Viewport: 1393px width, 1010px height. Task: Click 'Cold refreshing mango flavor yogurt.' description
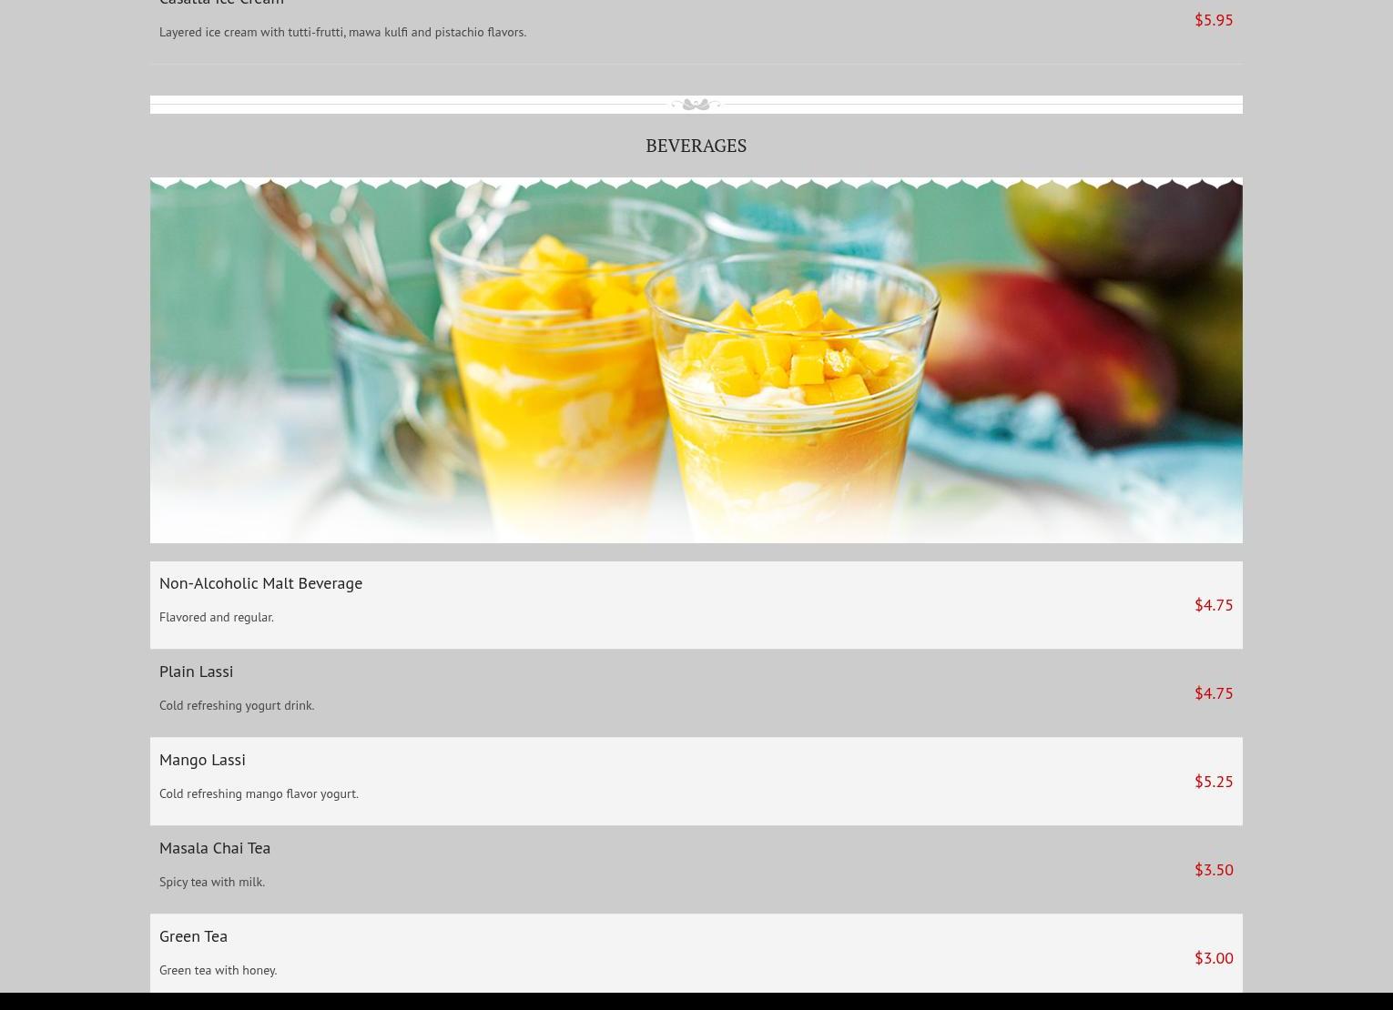pyautogui.click(x=259, y=793)
